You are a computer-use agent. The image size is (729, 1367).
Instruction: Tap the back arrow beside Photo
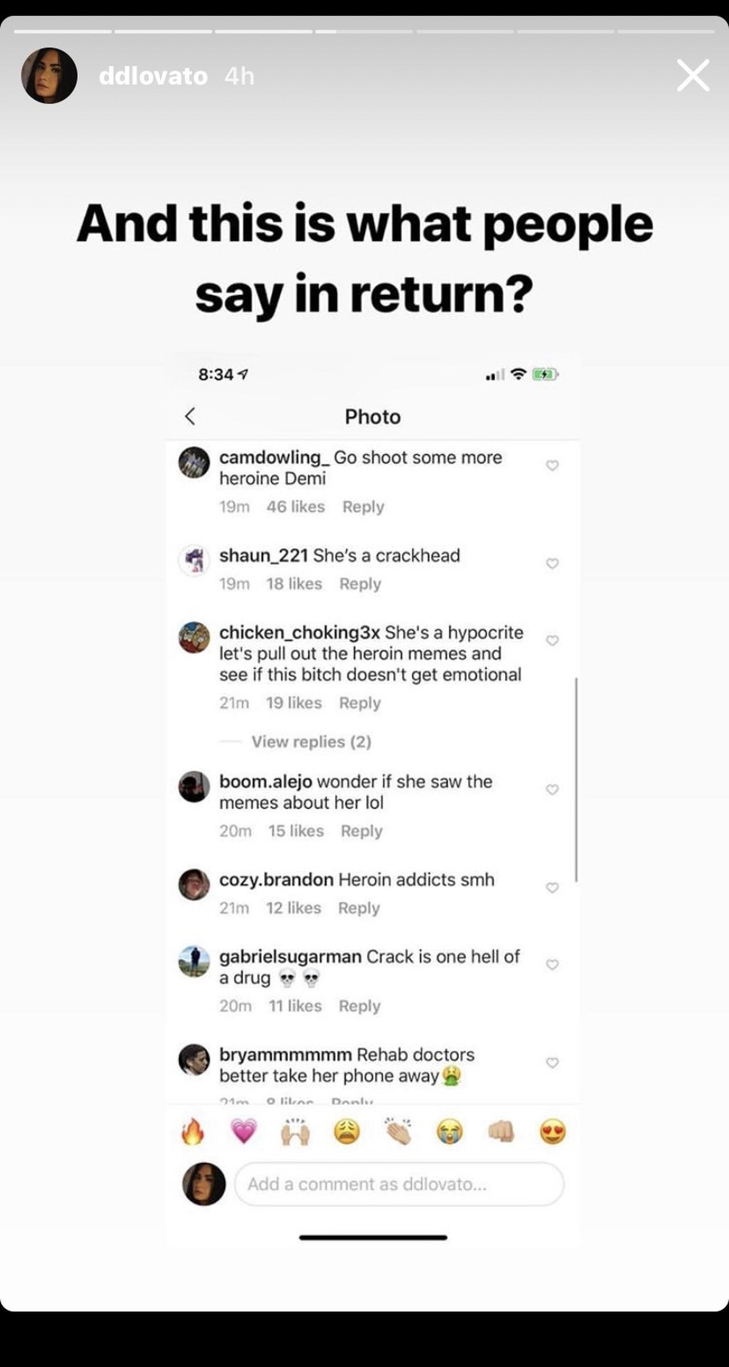[191, 416]
